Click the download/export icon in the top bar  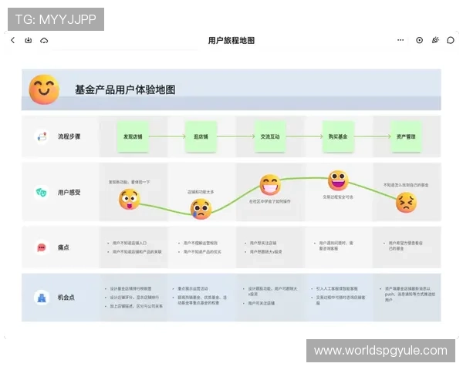tap(28, 40)
